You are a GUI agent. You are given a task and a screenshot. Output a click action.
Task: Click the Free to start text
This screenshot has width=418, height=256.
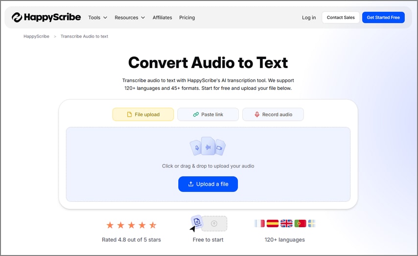[x=208, y=239]
